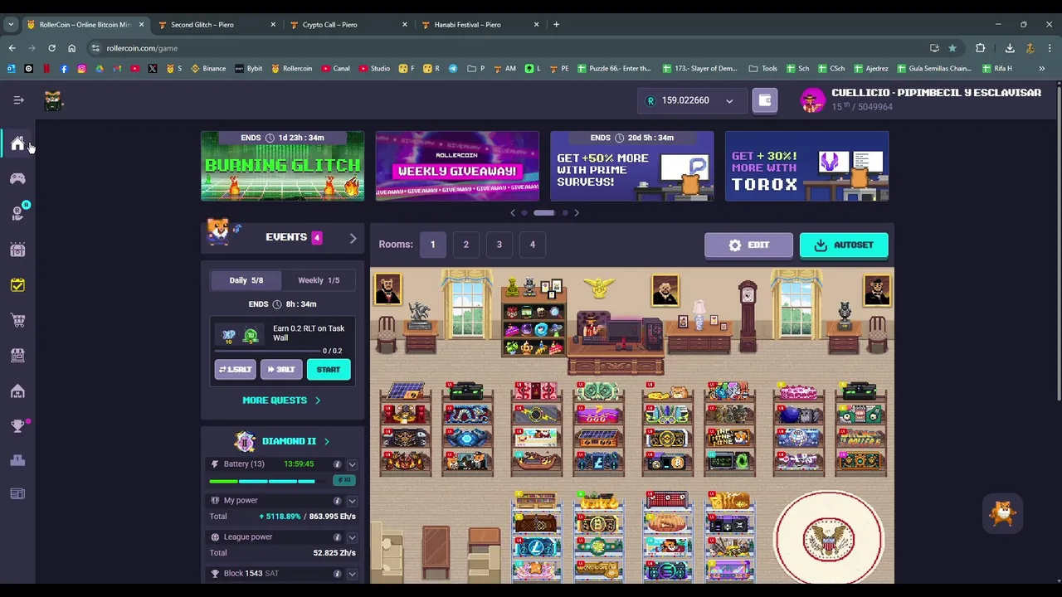This screenshot has height=597, width=1062.
Task: Open the storage house icon in sidebar
Action: pos(17,391)
